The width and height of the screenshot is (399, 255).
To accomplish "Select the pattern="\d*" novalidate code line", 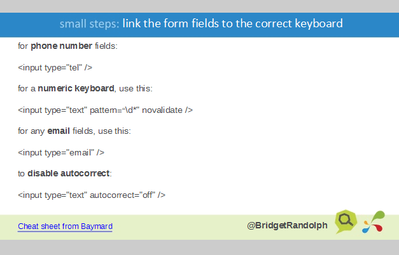I will (x=105, y=110).
